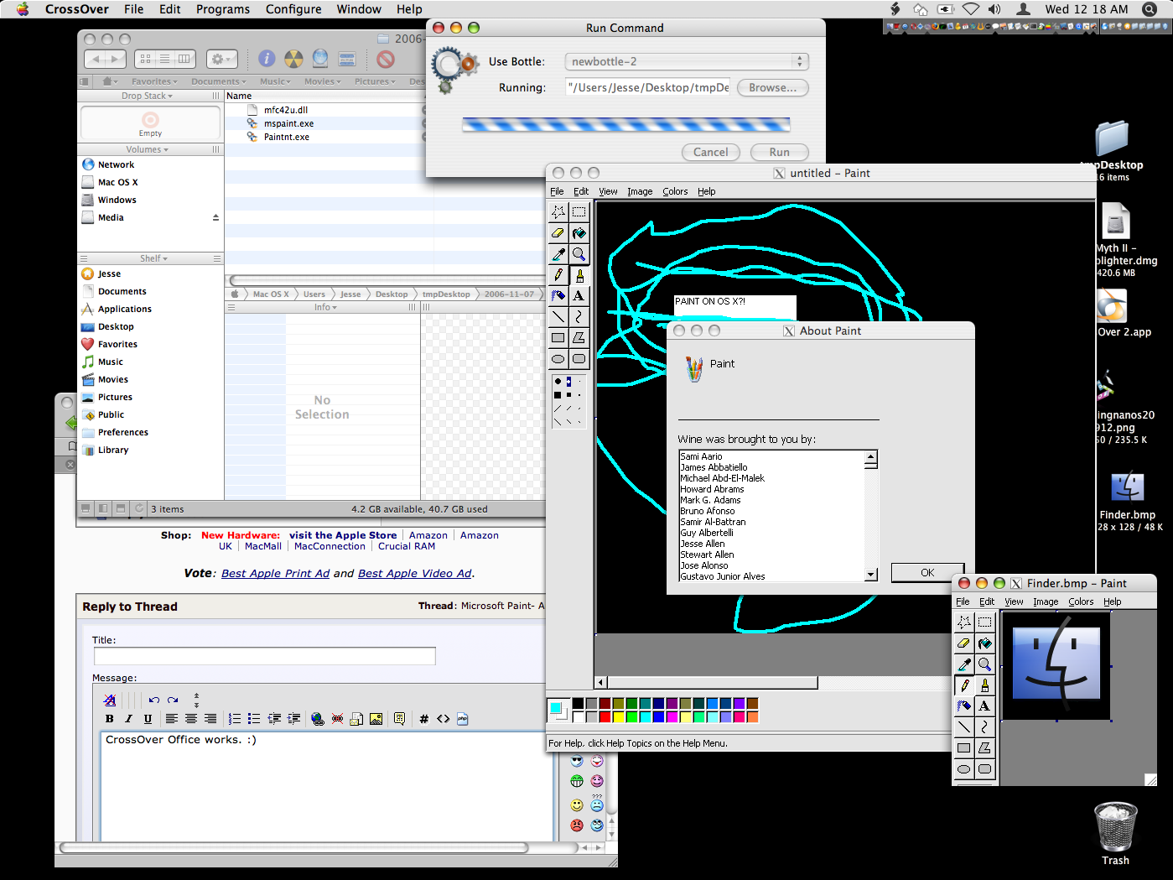Set center alignment in message editor
Image resolution: width=1173 pixels, height=880 pixels.
tap(191, 719)
